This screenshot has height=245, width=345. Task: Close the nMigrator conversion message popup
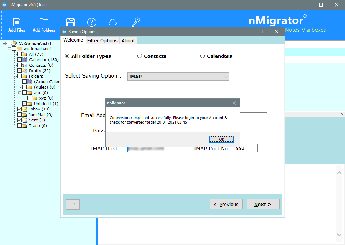coord(234,103)
